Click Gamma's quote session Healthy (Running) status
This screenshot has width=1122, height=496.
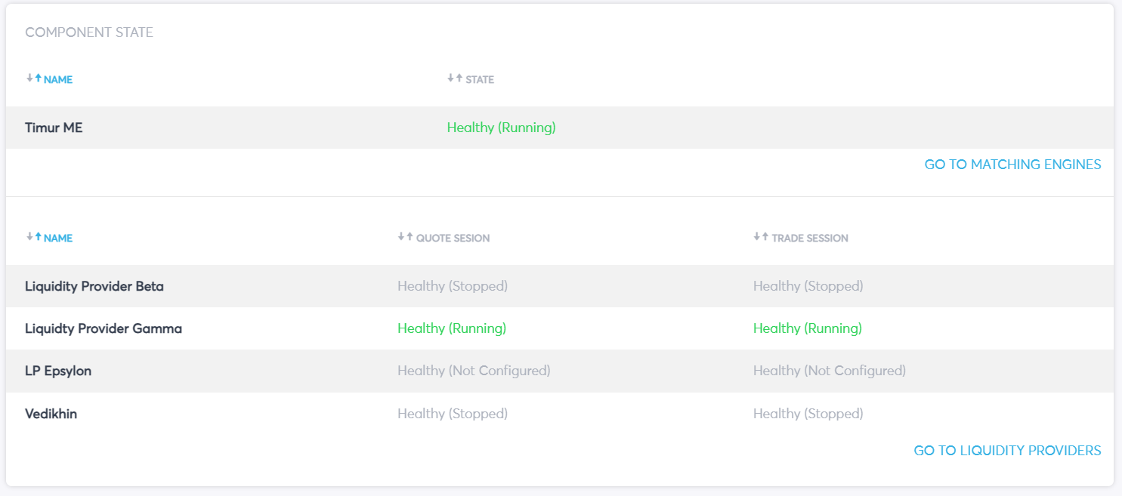[452, 328]
